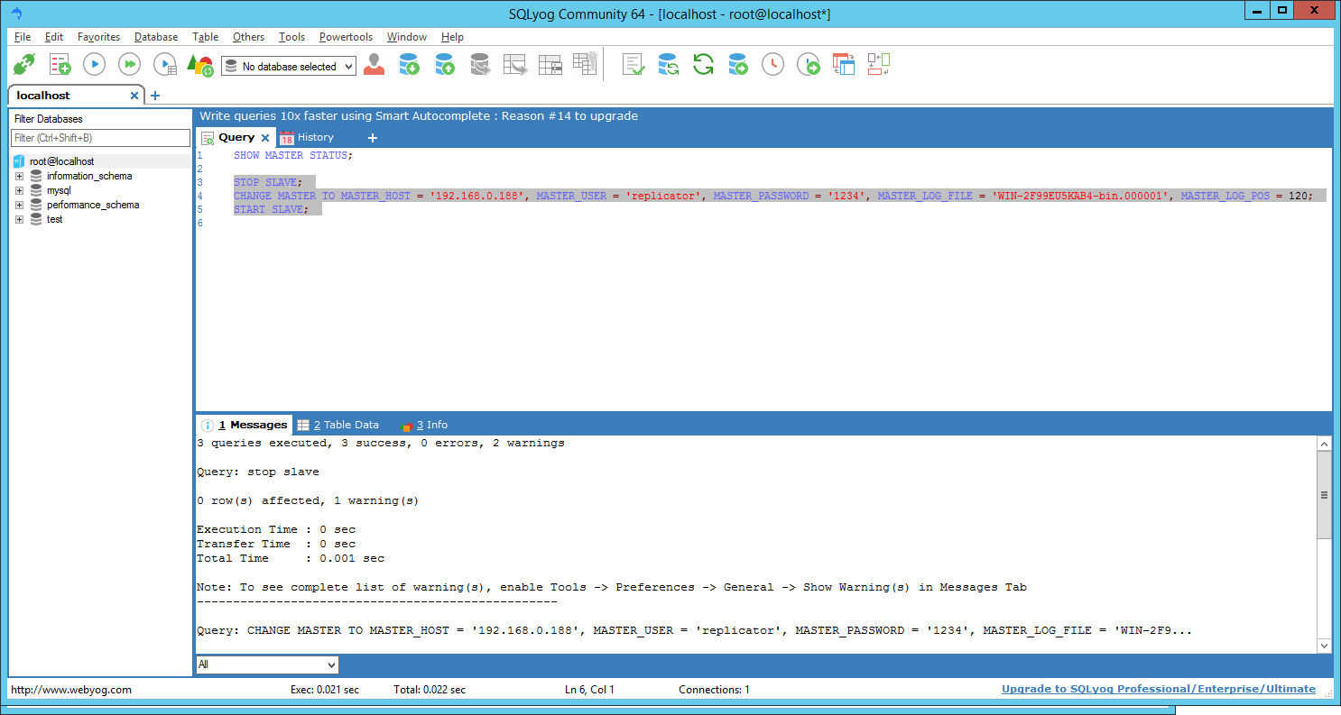Switch to the History tab

[x=307, y=137]
